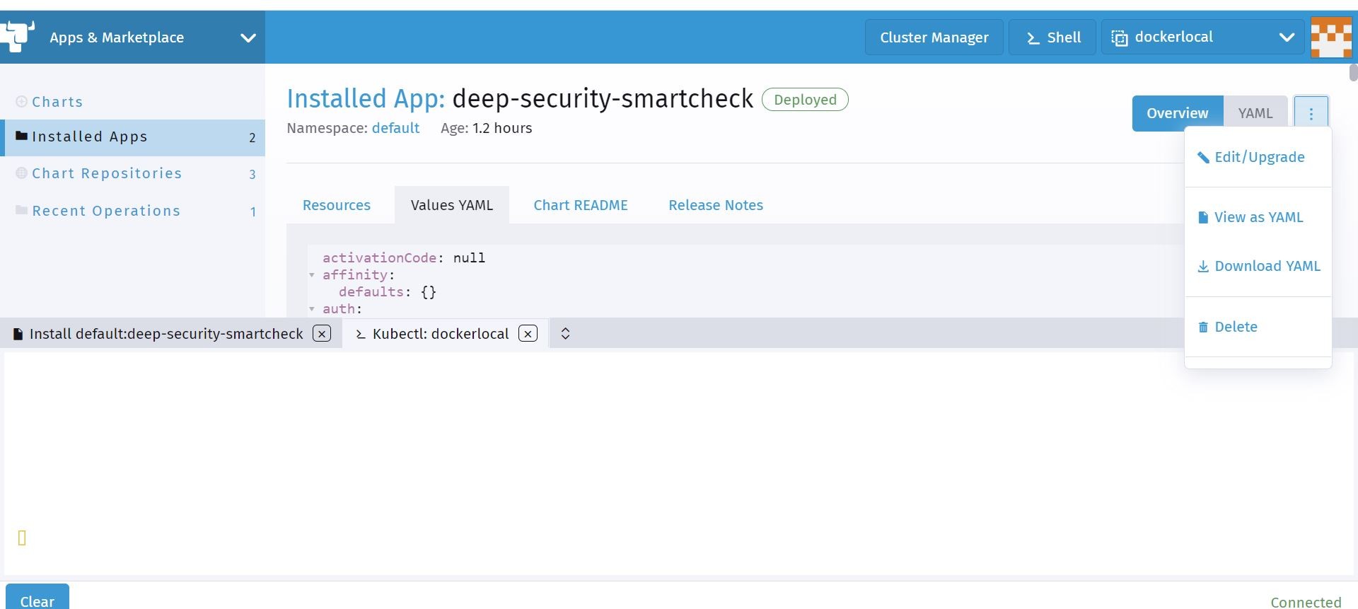Click the Age: 1.2 hours text
The width and height of the screenshot is (1358, 609).
coord(487,128)
